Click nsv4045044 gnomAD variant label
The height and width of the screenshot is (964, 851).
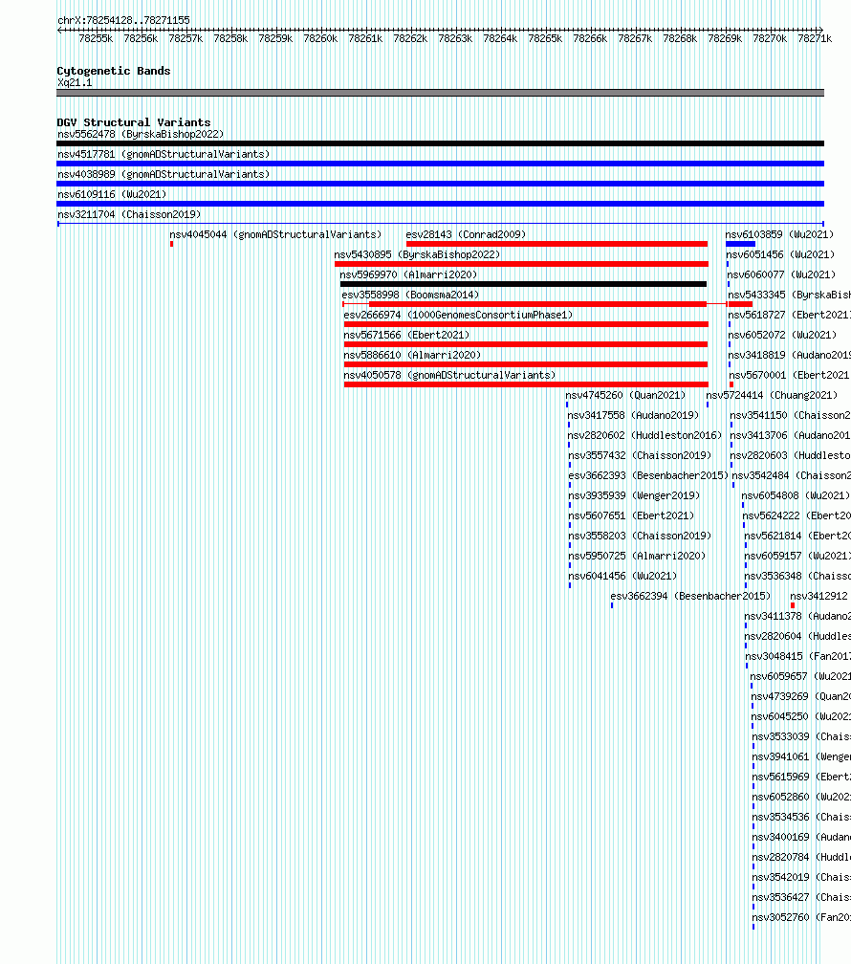pyautogui.click(x=275, y=235)
